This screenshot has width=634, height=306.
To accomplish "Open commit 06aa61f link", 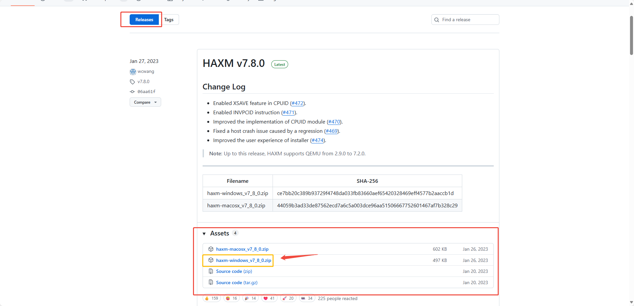I will tap(147, 92).
